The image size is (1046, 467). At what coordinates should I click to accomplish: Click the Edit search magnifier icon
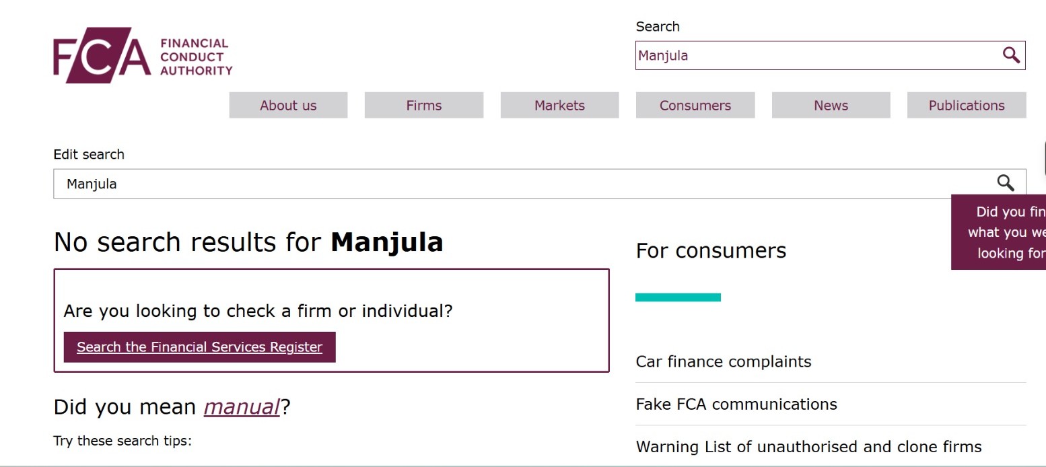[1005, 183]
